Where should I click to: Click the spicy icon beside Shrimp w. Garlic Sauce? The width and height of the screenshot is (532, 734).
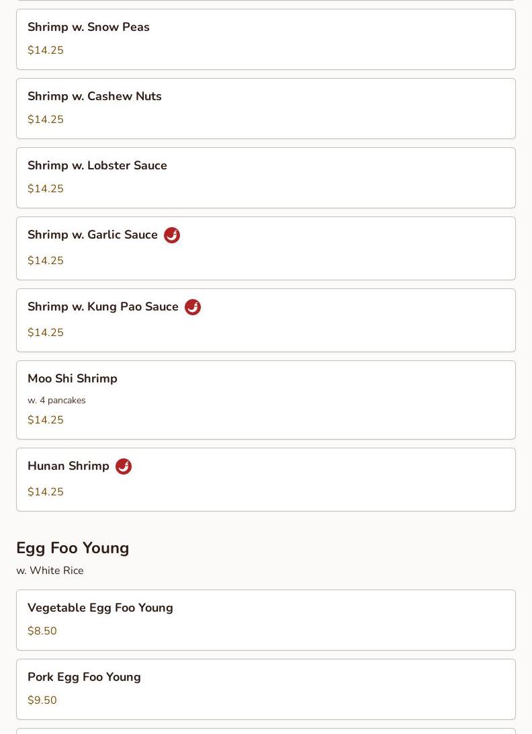172,235
